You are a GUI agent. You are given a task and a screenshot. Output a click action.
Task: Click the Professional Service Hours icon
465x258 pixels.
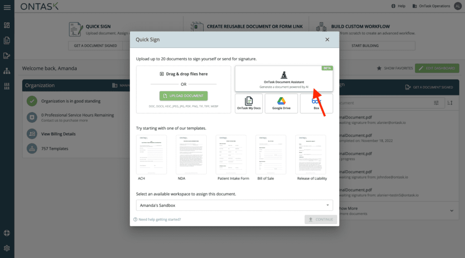click(32, 118)
